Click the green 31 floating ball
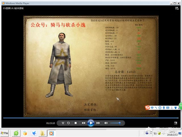This screenshot has height=137, width=182. [180, 106]
